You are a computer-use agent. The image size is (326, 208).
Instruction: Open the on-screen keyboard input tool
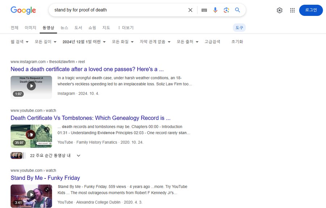[x=204, y=10]
